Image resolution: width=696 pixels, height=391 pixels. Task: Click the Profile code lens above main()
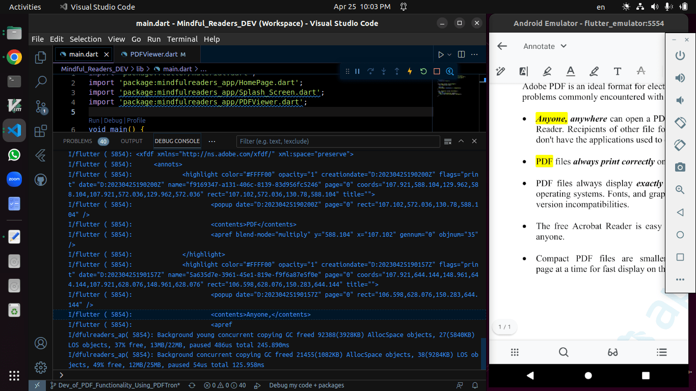coord(136,121)
